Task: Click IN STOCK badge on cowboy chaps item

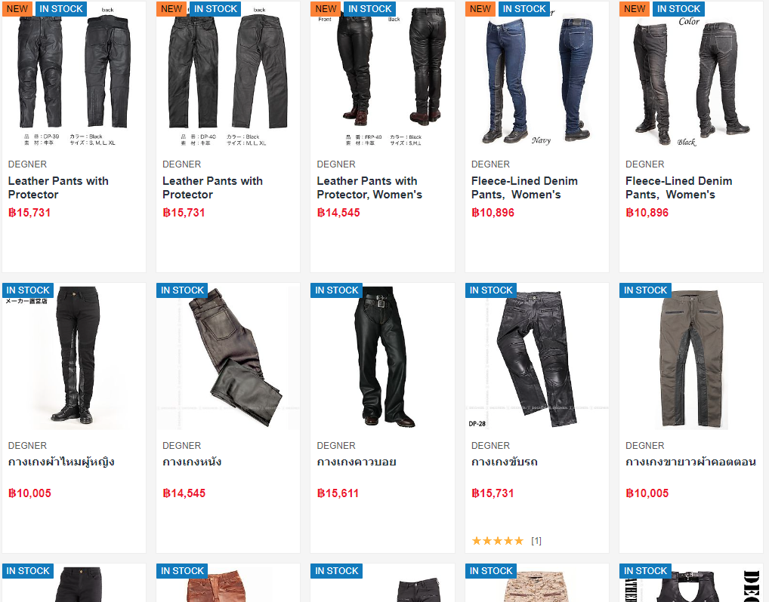Action: tap(336, 290)
